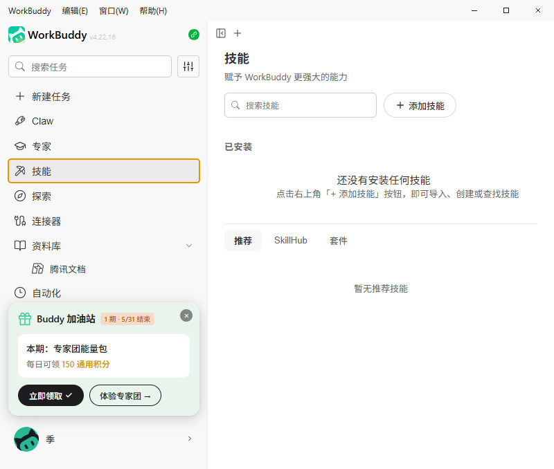Click the 技能 tools icon
The width and height of the screenshot is (554, 469).
20,171
